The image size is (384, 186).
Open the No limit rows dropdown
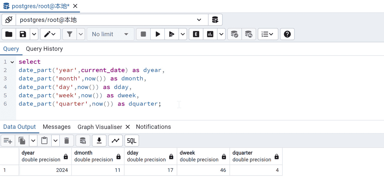pyautogui.click(x=110, y=34)
